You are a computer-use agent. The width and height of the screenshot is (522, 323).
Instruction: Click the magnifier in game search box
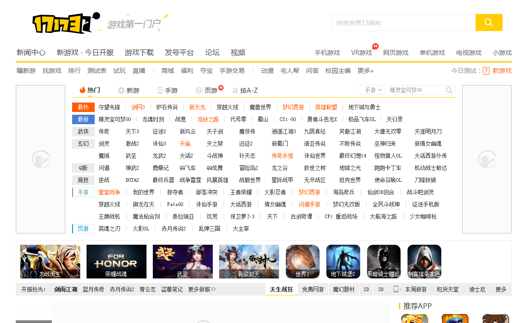449,90
